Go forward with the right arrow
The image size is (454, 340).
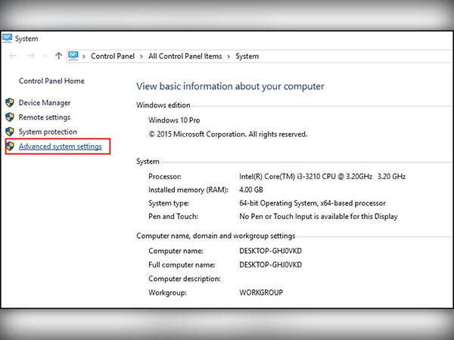tap(31, 56)
